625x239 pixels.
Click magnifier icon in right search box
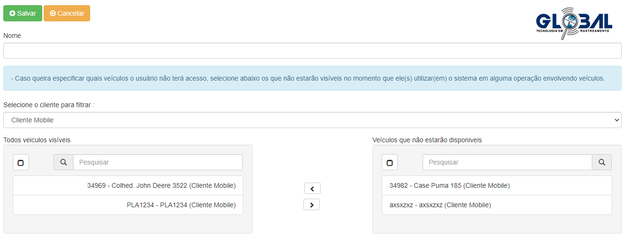coord(602,162)
